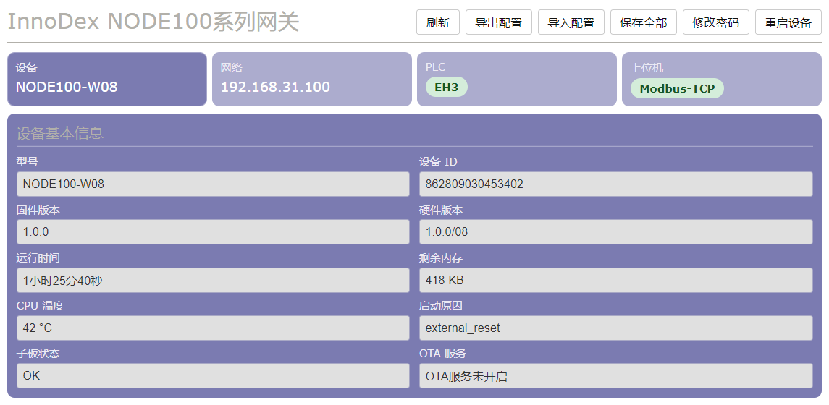
Task: Click the 型号 label
Action: click(27, 162)
